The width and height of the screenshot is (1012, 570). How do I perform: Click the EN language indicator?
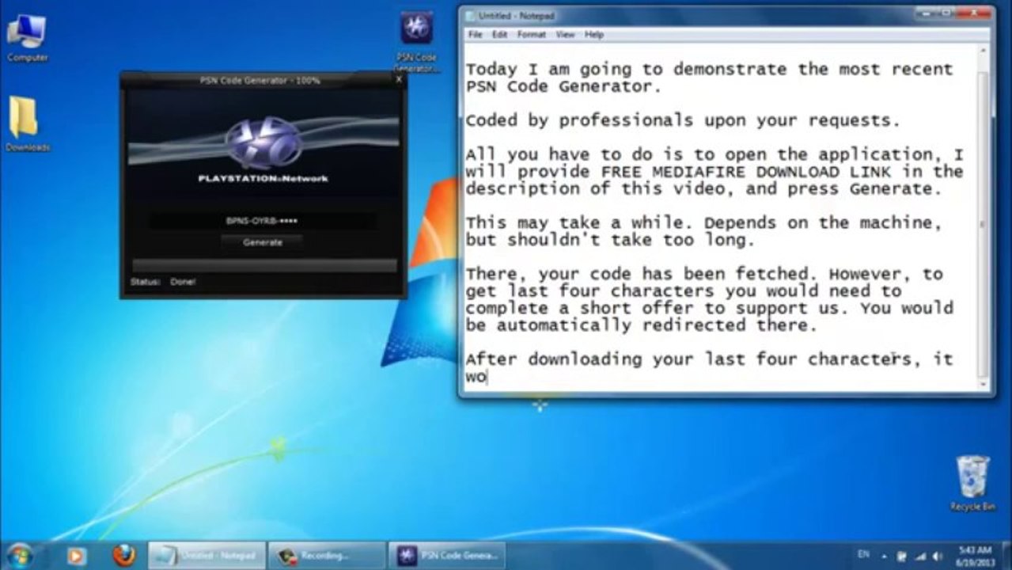pos(863,554)
